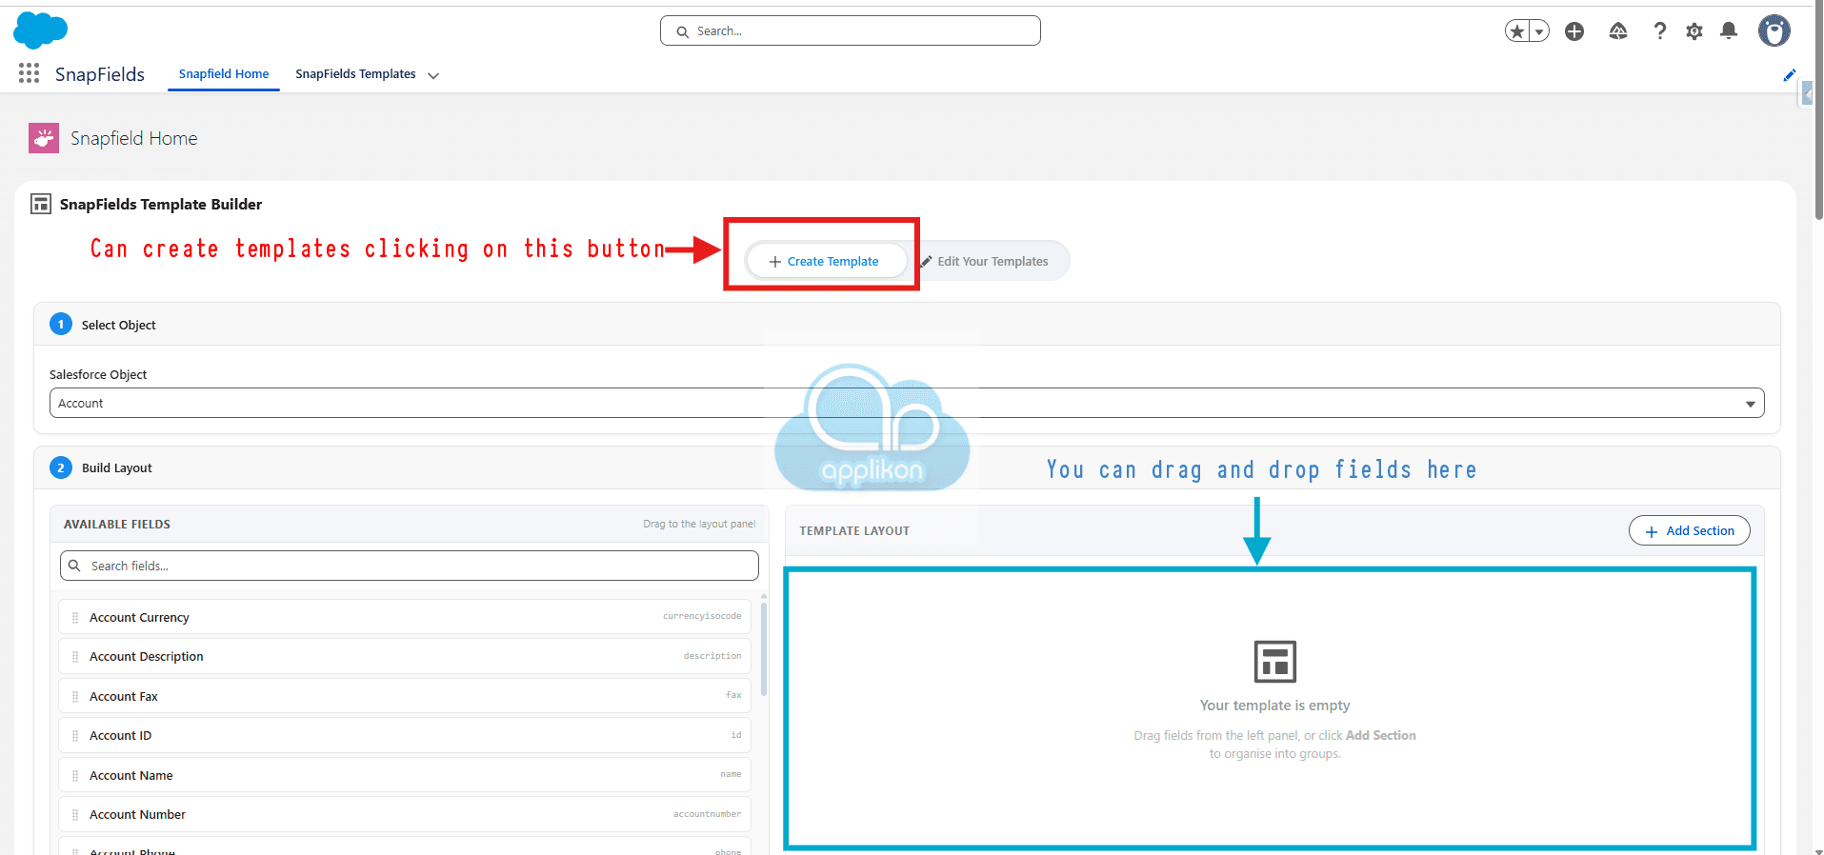Viewport: 1824px width, 855px height.
Task: Click the empty template placeholder icon
Action: (x=1275, y=662)
